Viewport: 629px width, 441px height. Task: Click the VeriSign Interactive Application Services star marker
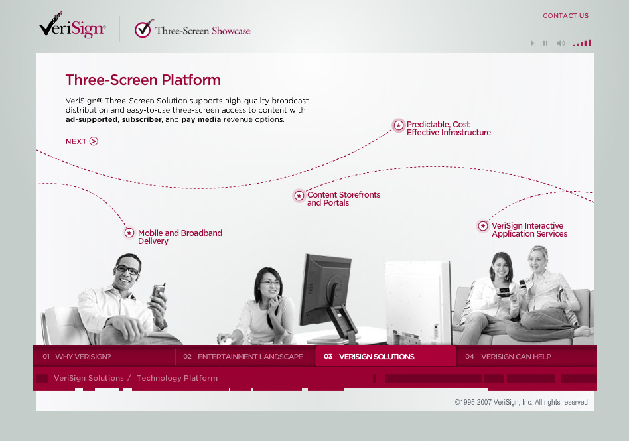click(483, 226)
